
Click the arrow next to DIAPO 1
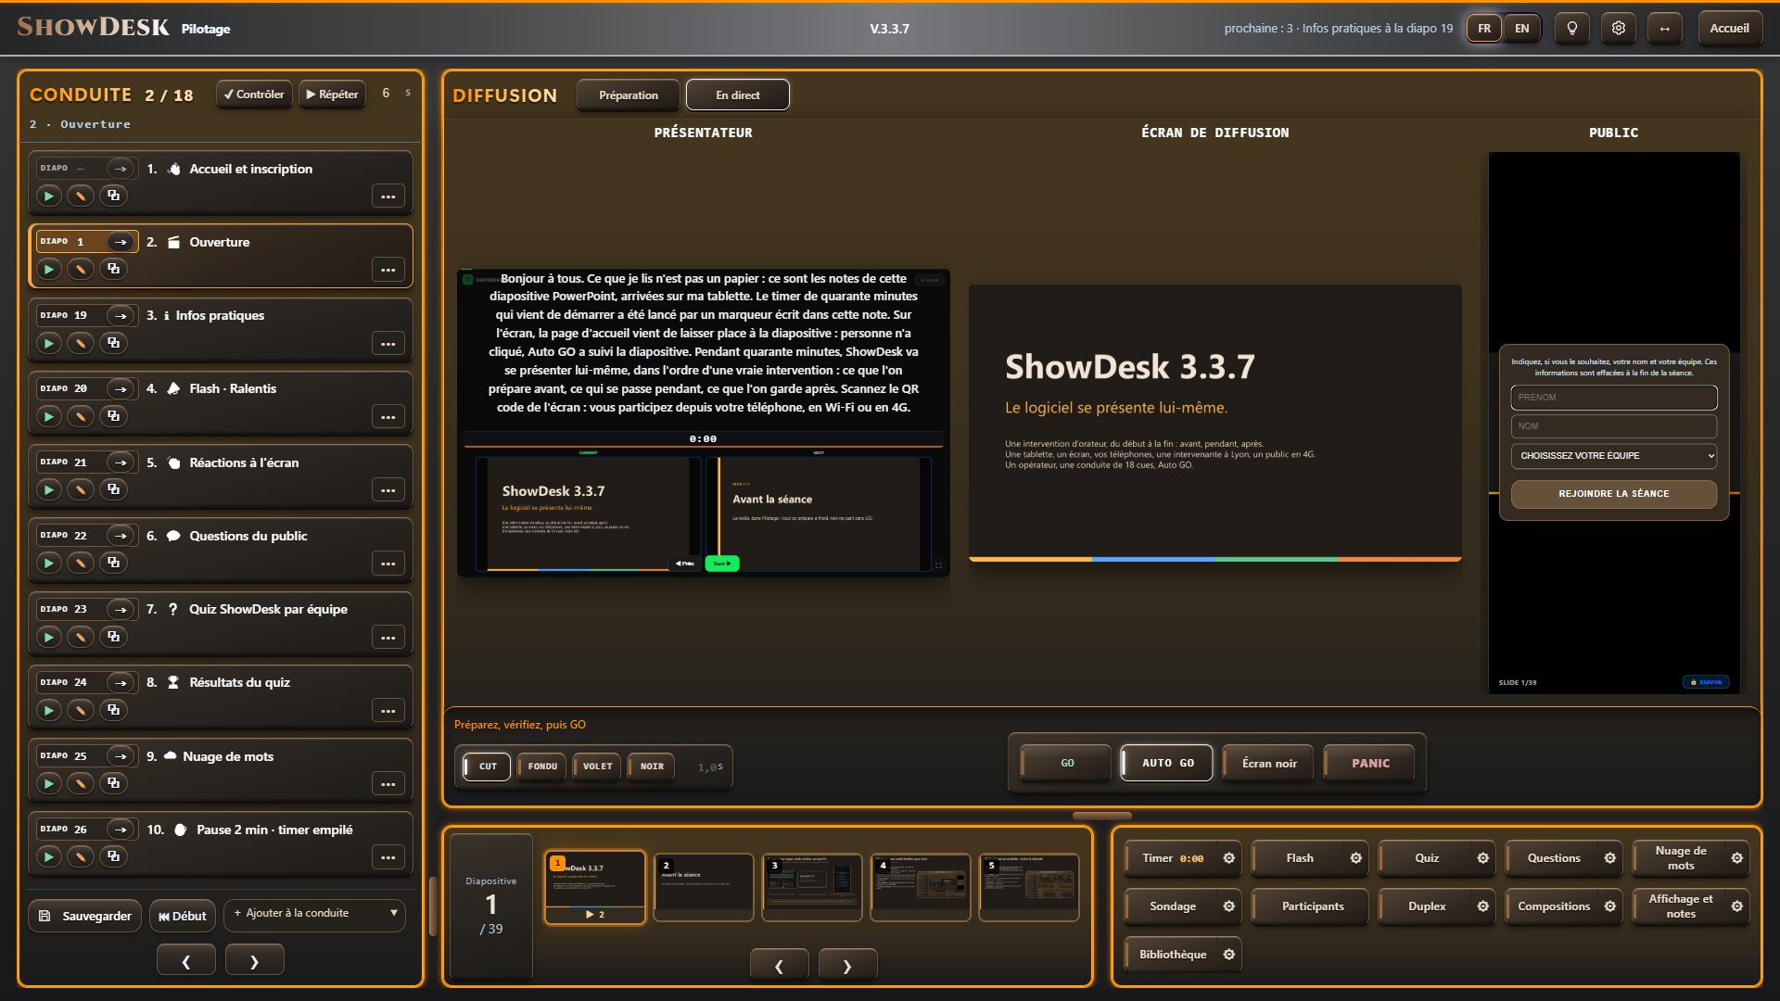click(121, 242)
